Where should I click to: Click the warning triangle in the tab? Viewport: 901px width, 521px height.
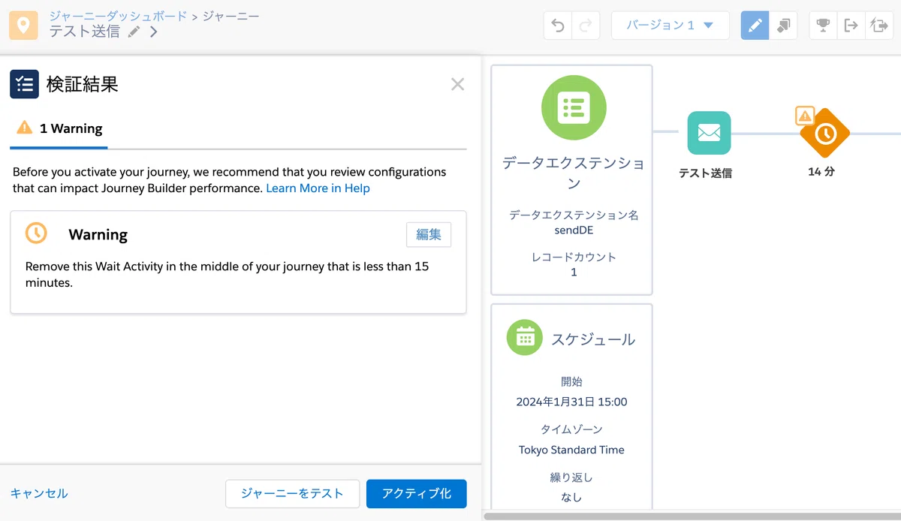click(25, 128)
